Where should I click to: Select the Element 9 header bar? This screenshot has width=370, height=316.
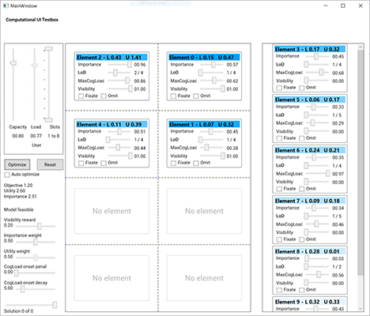coord(310,302)
